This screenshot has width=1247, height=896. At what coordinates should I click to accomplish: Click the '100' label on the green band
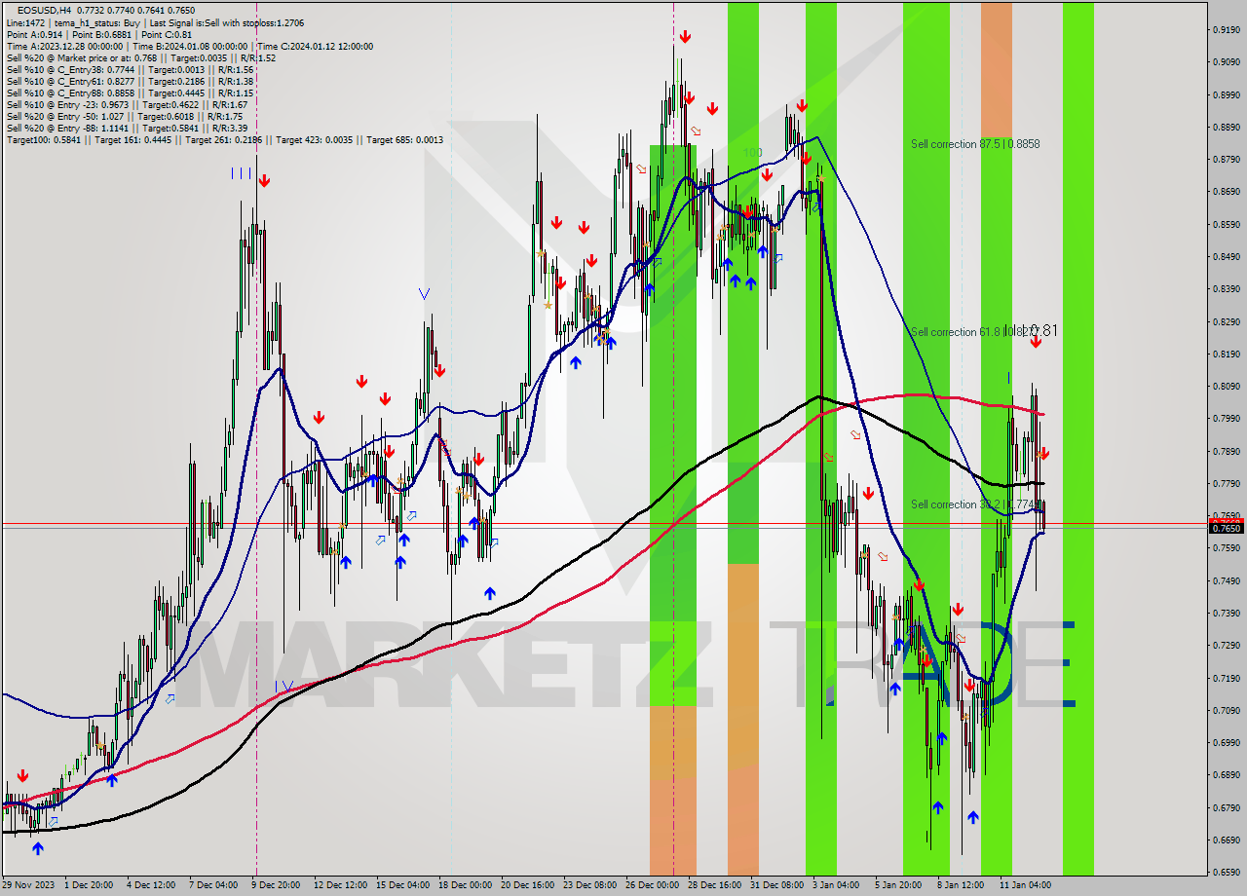pyautogui.click(x=752, y=153)
